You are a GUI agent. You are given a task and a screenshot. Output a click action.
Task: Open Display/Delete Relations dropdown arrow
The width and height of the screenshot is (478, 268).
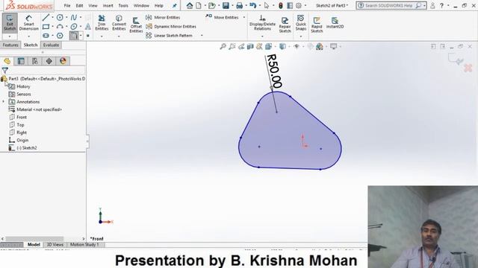262,36
